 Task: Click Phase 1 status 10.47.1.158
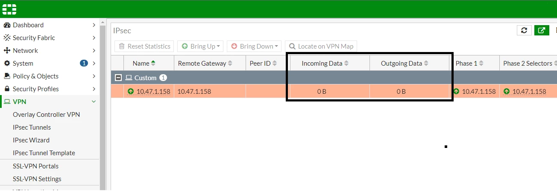479,91
